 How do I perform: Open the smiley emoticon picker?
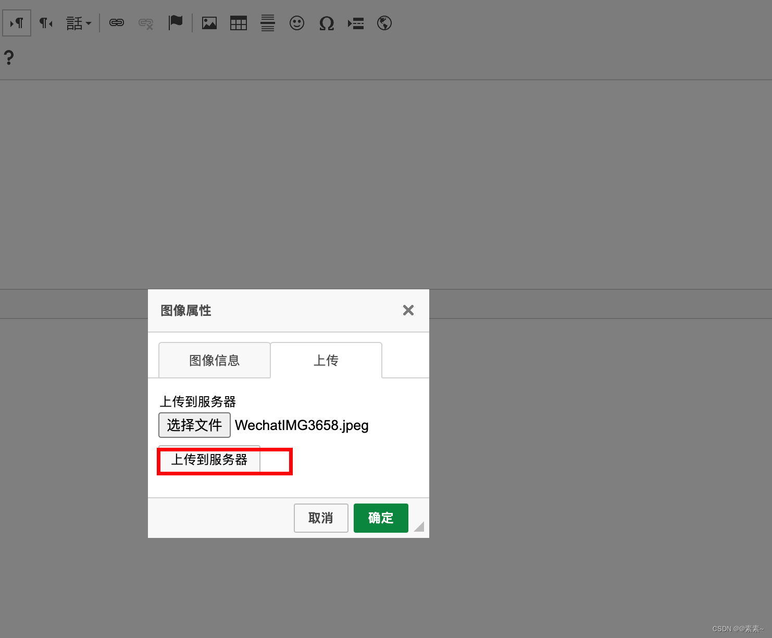pos(297,23)
